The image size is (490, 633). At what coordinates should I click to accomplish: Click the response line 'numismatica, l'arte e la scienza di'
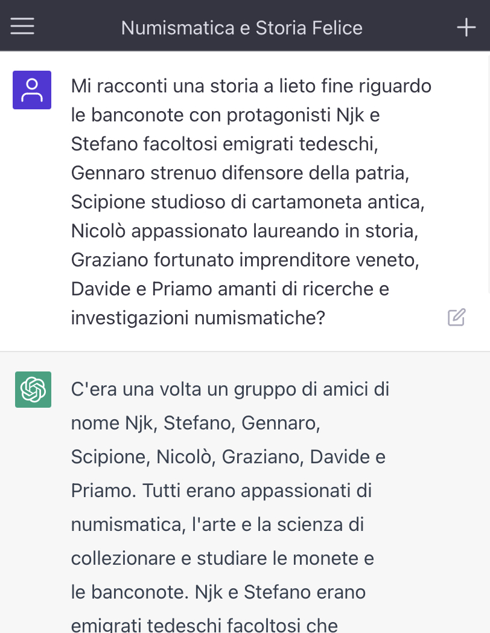point(217,525)
